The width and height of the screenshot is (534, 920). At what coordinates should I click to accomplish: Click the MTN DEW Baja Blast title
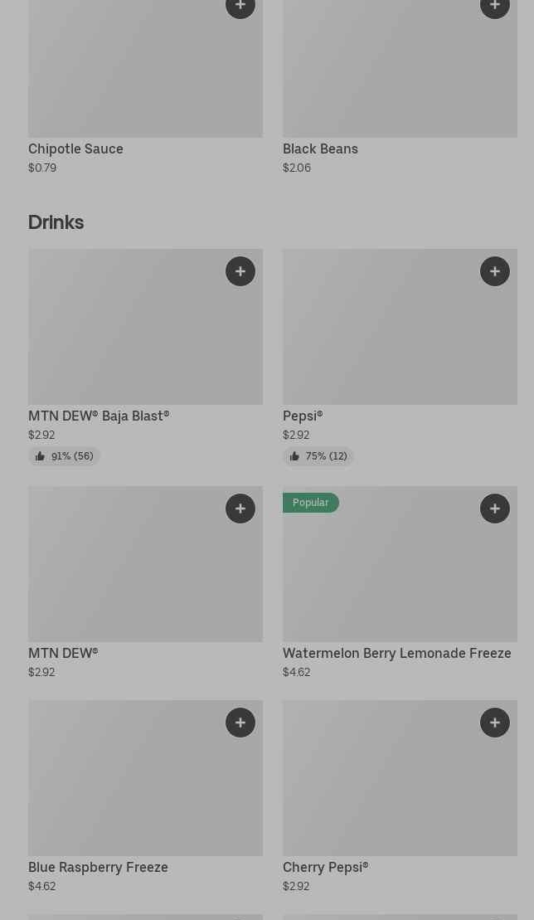click(99, 416)
